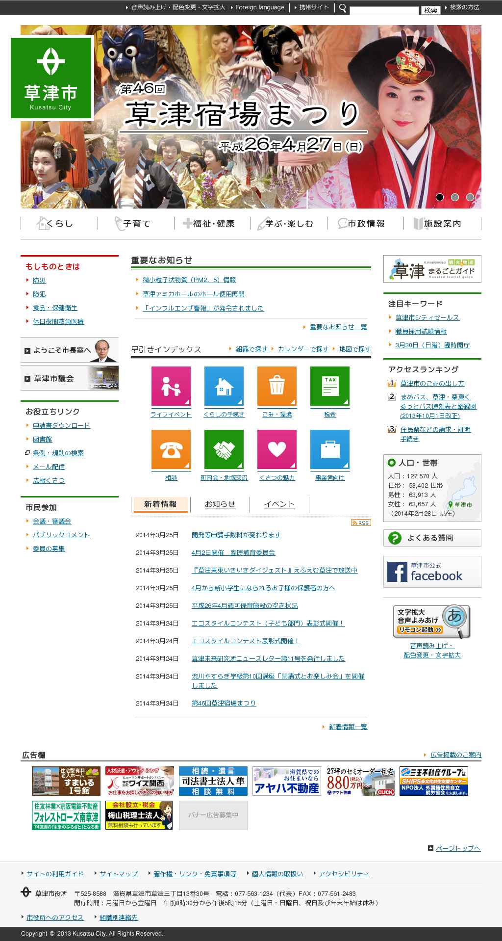Select the orange ごみ・環境 trash icon
The height and width of the screenshot is (941, 502).
pos(277,386)
